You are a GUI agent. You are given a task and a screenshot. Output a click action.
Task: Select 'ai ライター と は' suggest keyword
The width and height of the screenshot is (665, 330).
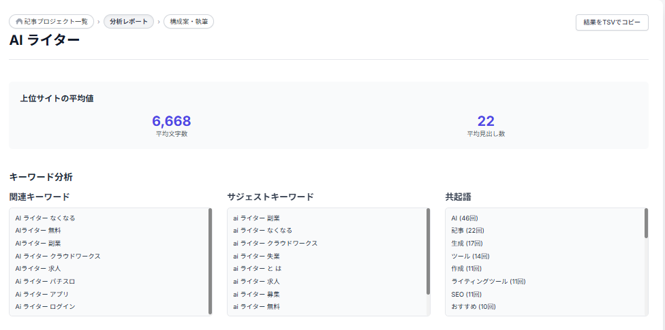pyautogui.click(x=258, y=269)
